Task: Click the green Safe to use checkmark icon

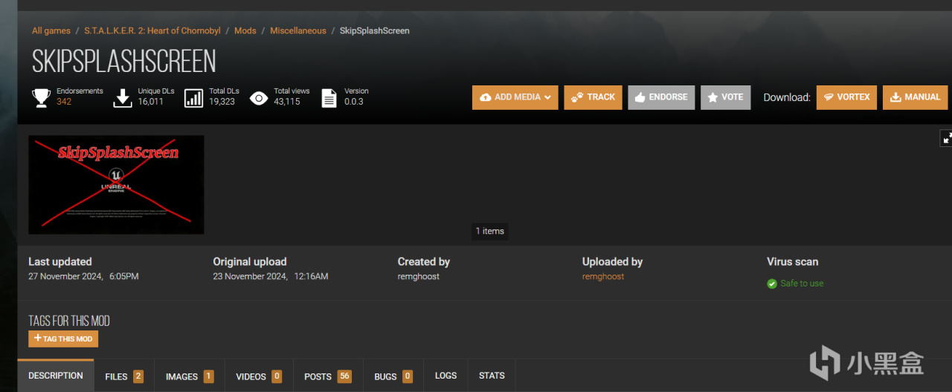Action: coord(772,284)
